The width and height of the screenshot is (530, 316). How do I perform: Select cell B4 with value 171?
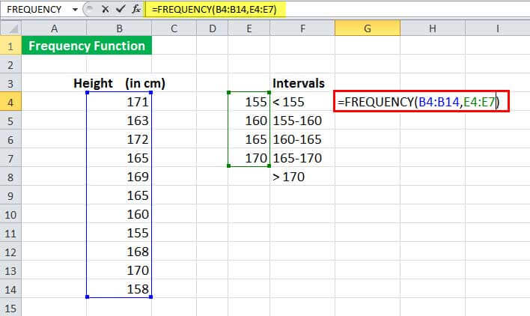[x=119, y=101]
